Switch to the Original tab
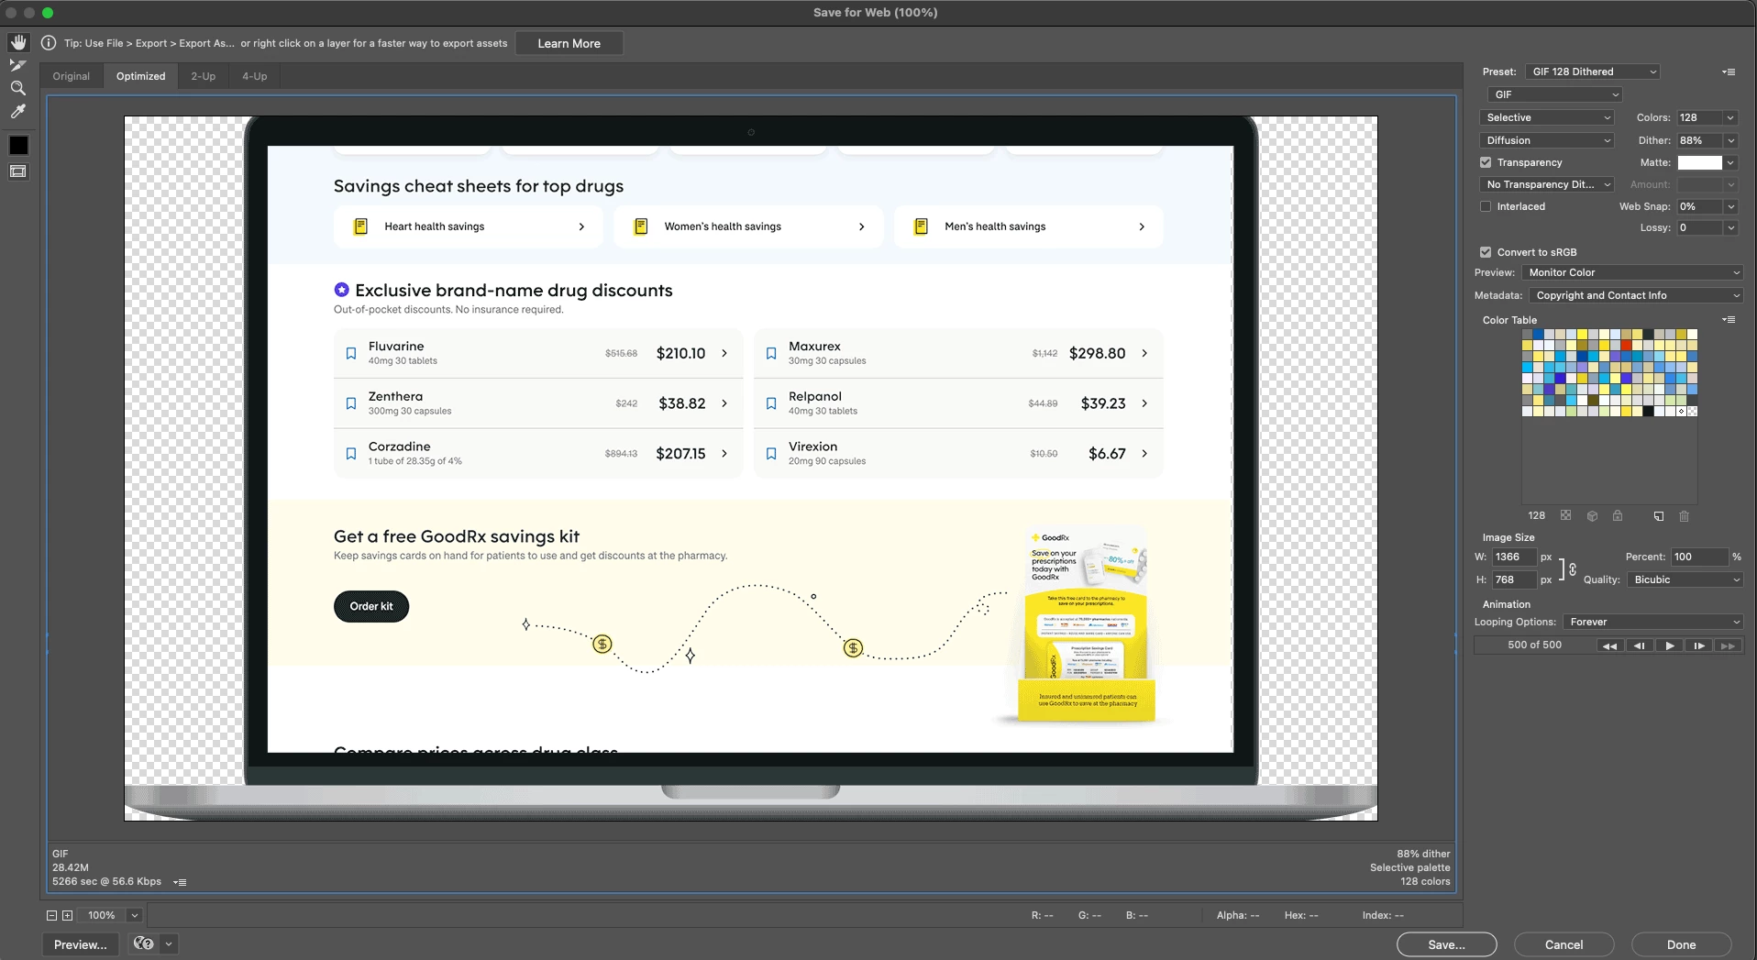The image size is (1757, 960). [x=72, y=76]
